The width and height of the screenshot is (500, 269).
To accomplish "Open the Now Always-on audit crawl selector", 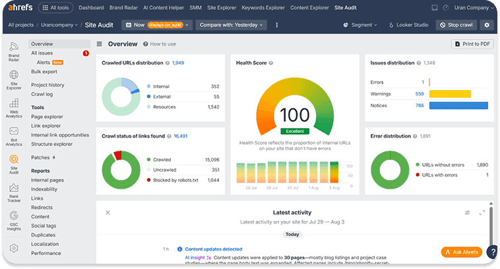I will pyautogui.click(x=157, y=25).
